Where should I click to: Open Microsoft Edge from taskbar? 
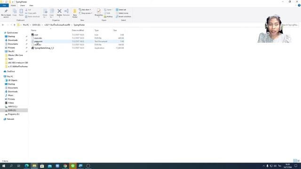tap(27, 166)
